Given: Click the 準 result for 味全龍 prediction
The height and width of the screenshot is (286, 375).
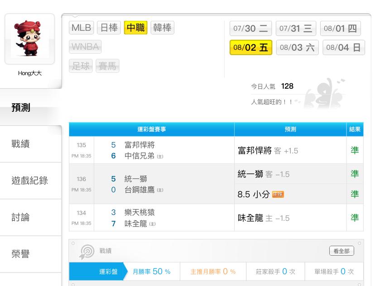Looking at the screenshot, I should 355,218.
